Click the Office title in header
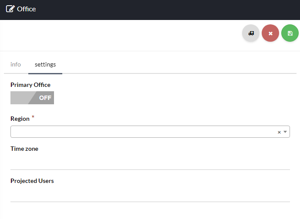 [x=27, y=9]
